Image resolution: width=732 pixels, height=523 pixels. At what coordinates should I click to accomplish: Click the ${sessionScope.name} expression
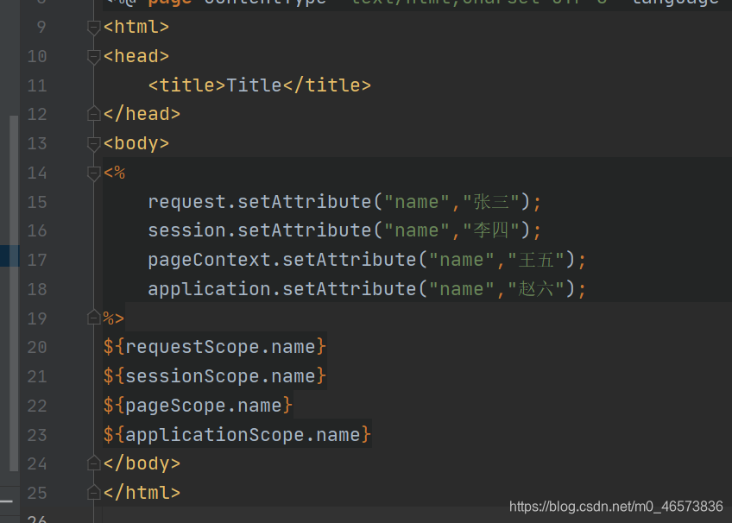coord(215,376)
